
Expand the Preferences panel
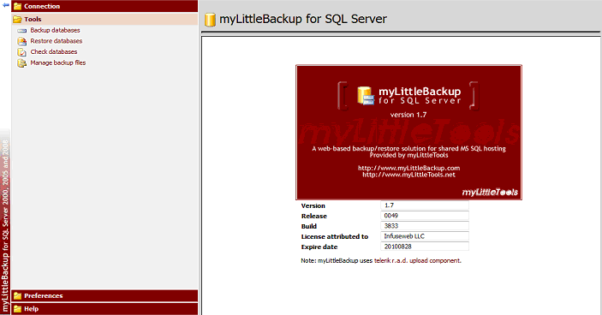pos(104,296)
